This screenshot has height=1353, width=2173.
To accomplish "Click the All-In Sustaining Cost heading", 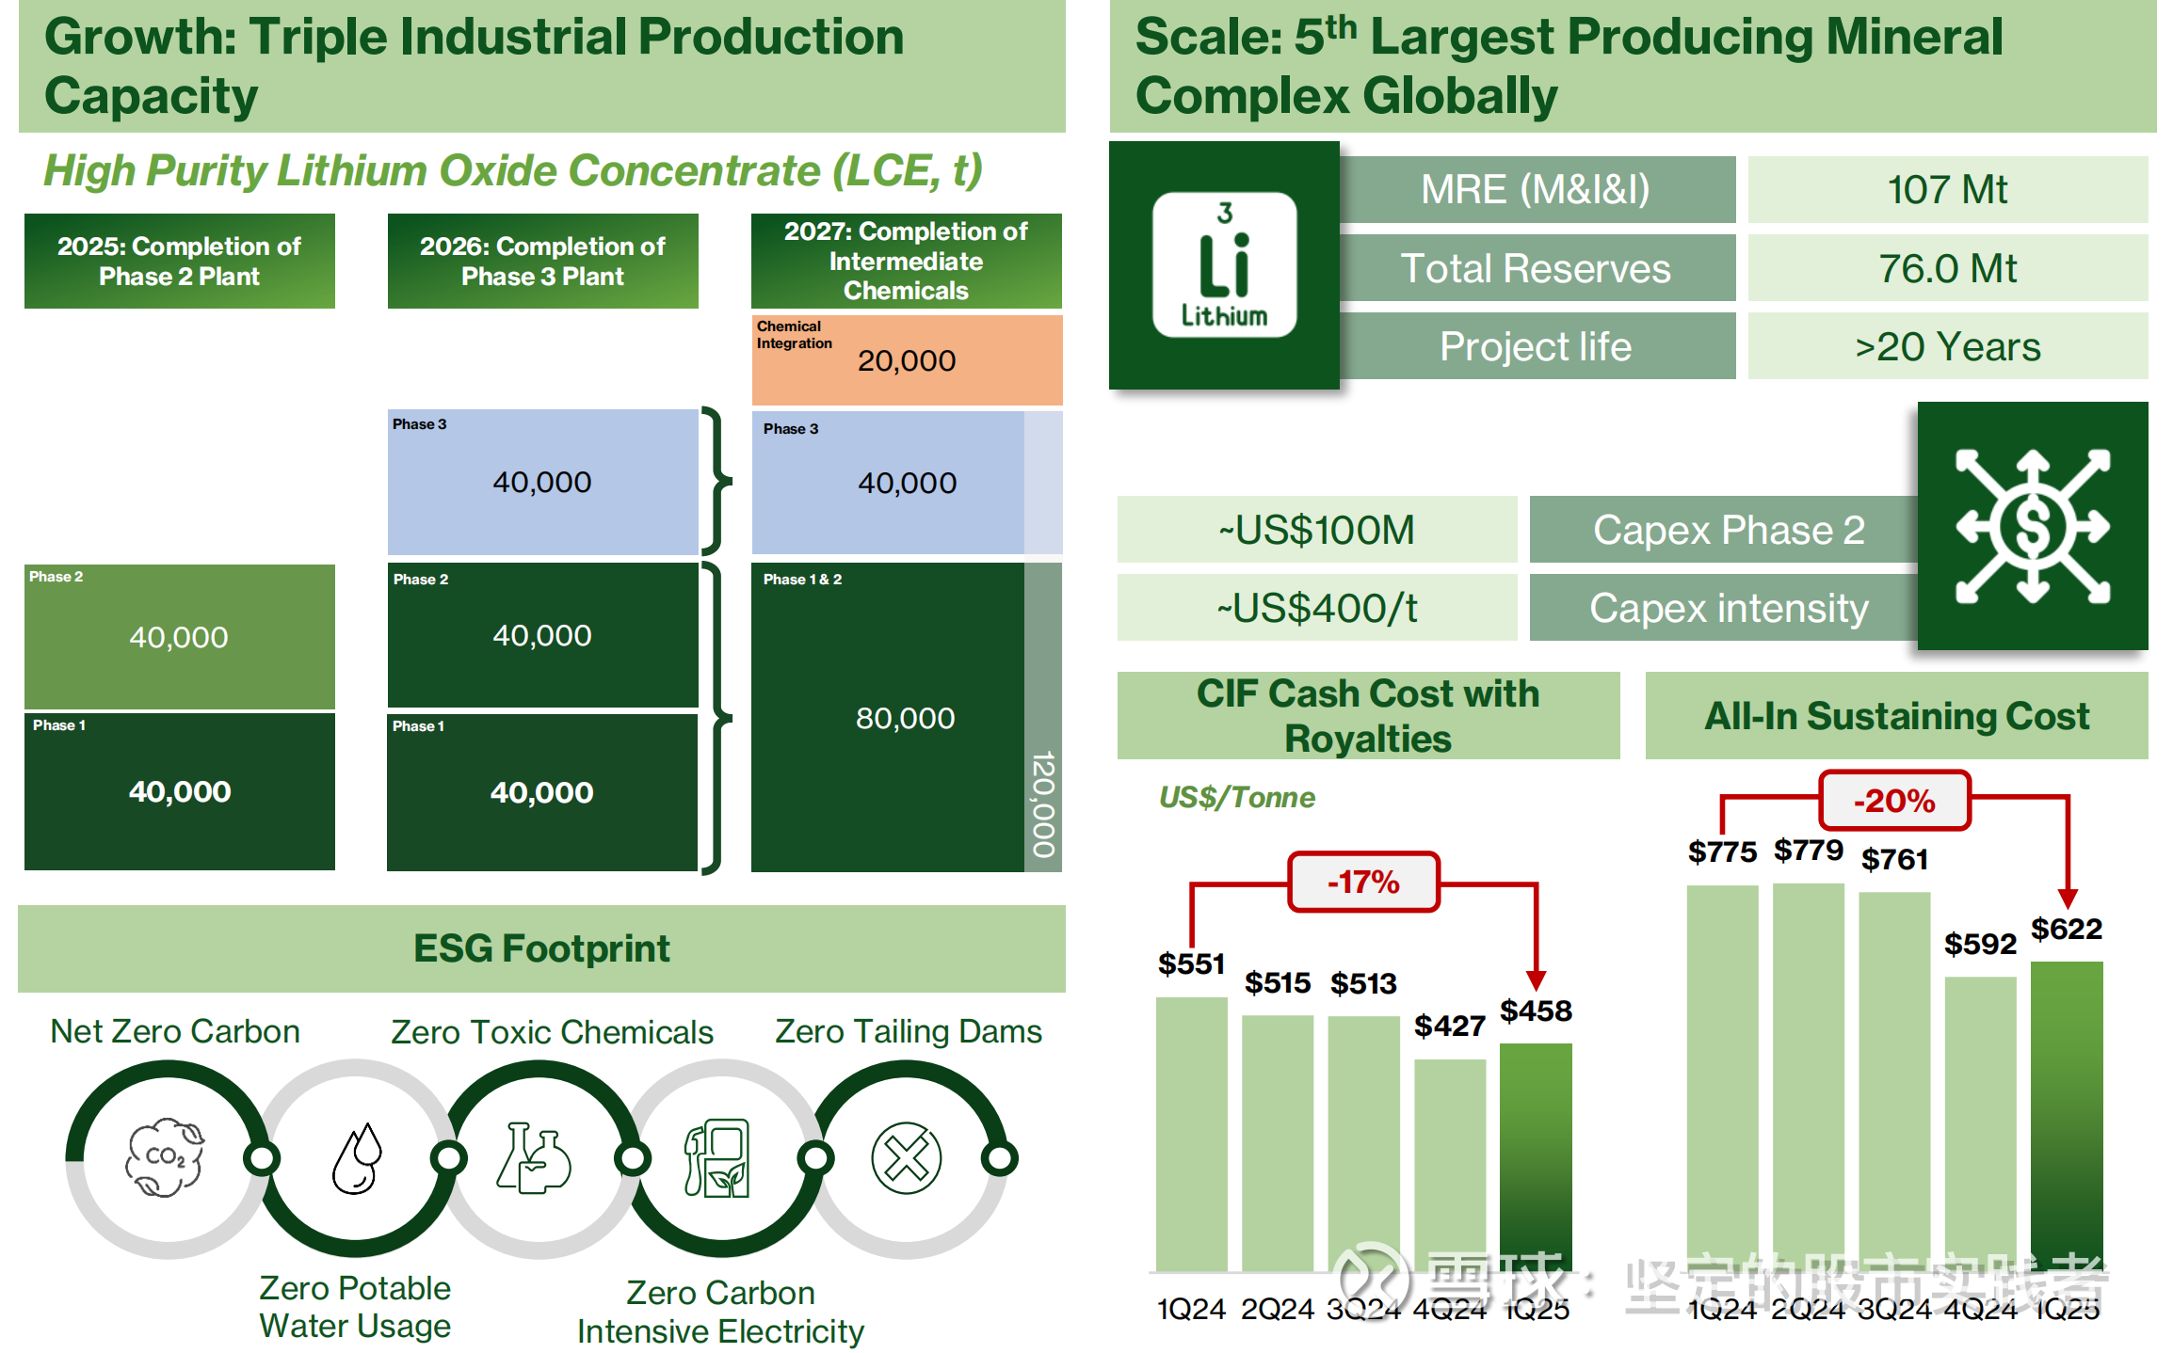I will pos(1896,716).
